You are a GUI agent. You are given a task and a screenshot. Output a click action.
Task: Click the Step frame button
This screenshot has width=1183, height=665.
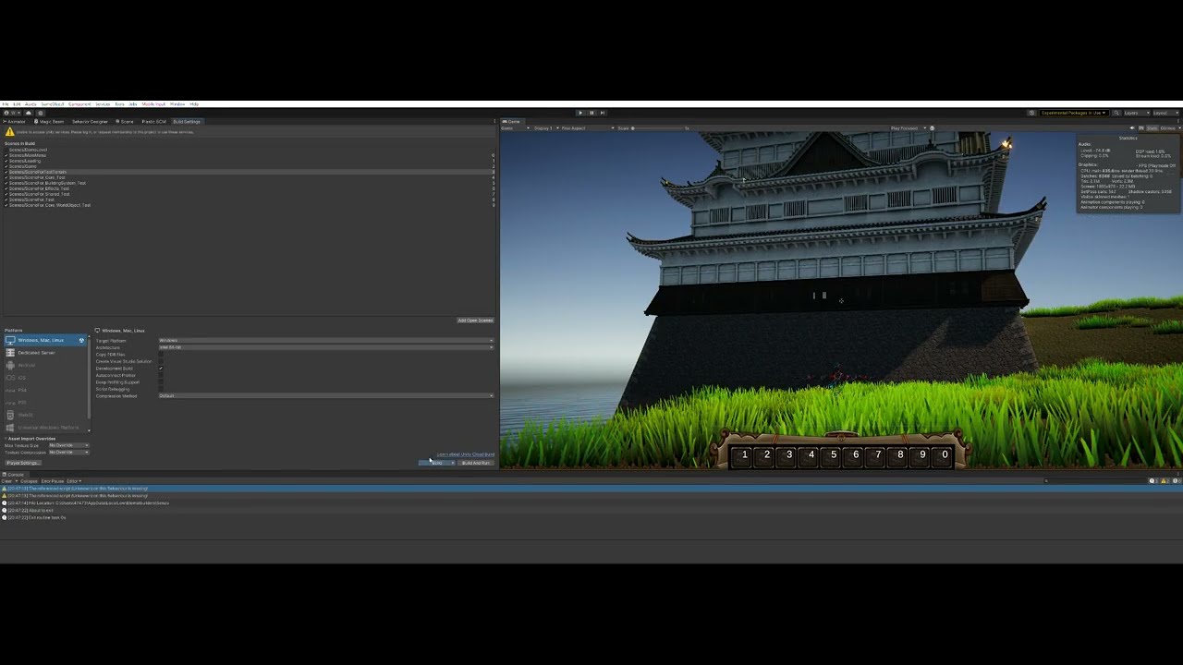pyautogui.click(x=603, y=112)
